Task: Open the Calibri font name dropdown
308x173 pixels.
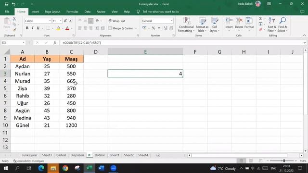Action: [x=50, y=21]
